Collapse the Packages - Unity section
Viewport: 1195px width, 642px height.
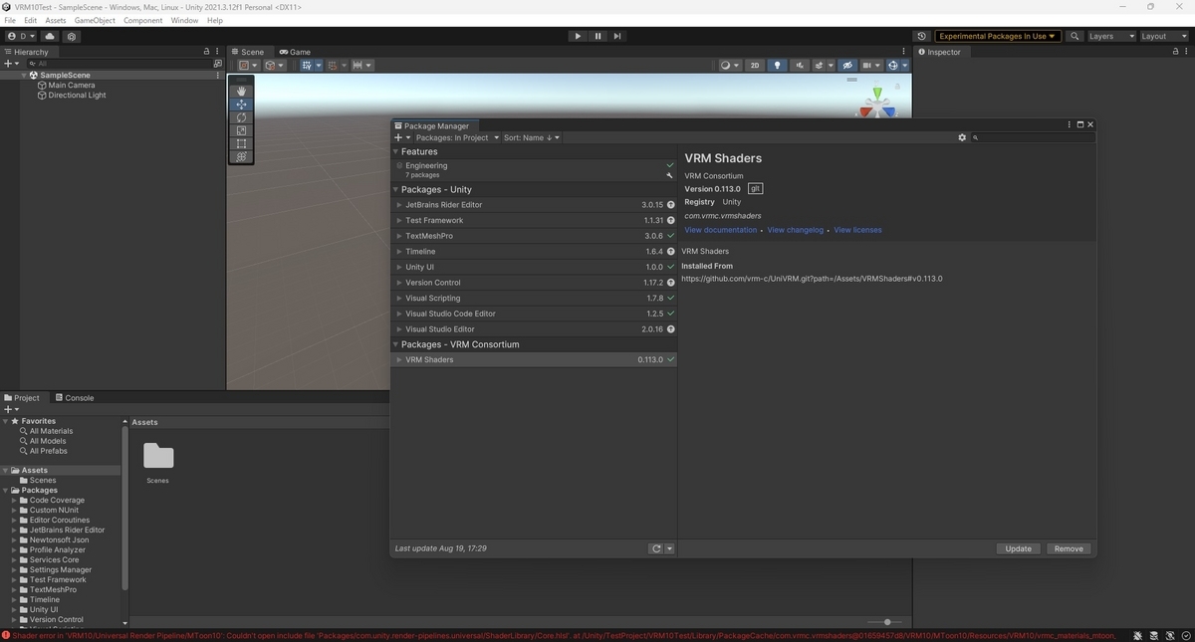(x=396, y=189)
